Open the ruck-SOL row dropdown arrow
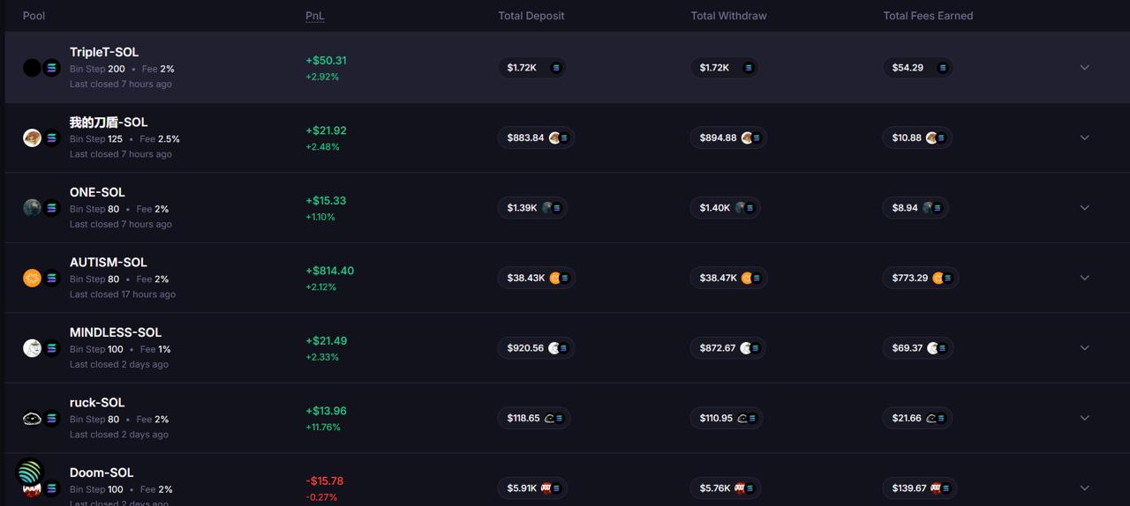Screen dimensions: 1130x506 point(1084,418)
